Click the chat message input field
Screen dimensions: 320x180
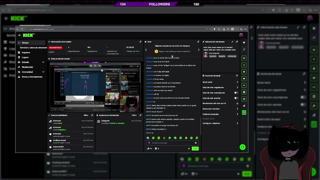(x=172, y=143)
